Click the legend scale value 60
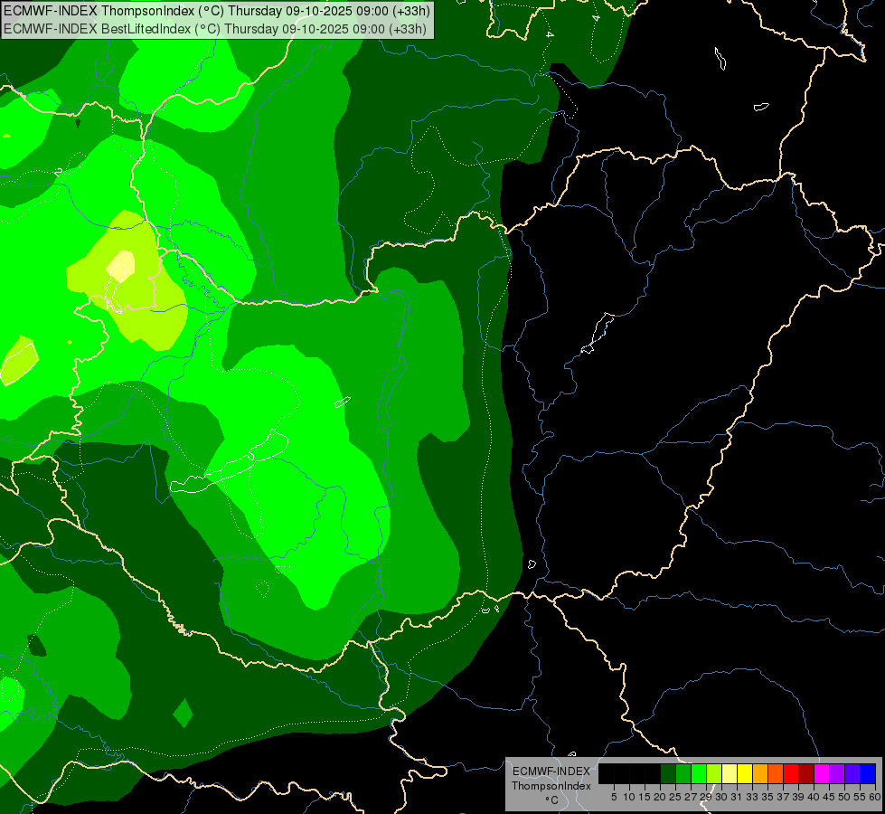885x814 pixels. (875, 797)
